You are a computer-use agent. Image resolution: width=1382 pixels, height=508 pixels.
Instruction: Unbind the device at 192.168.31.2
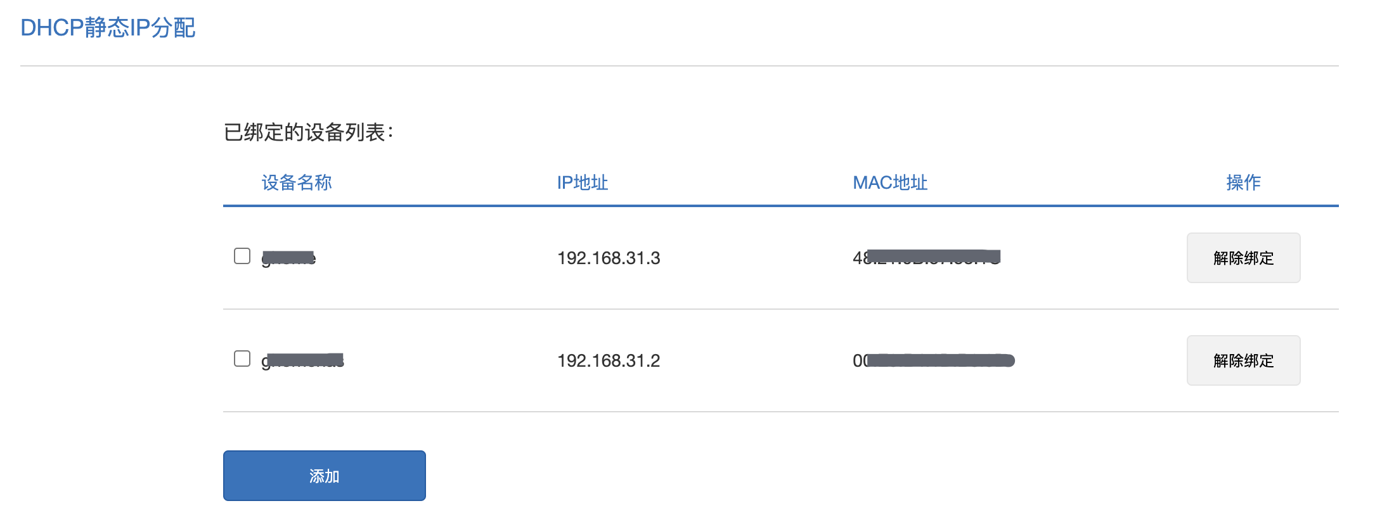(1243, 360)
